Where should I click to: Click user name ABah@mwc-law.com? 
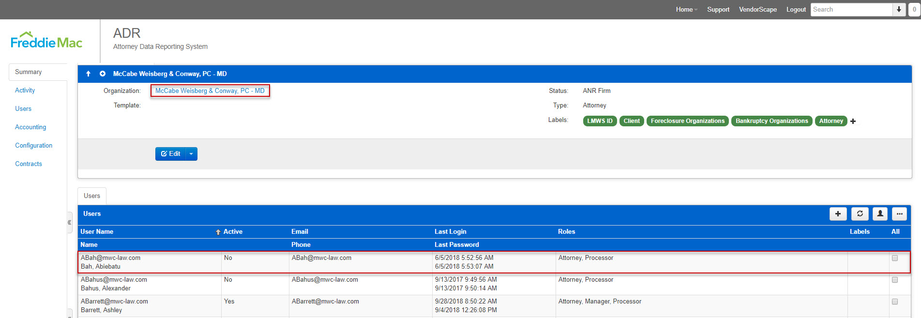[110, 258]
